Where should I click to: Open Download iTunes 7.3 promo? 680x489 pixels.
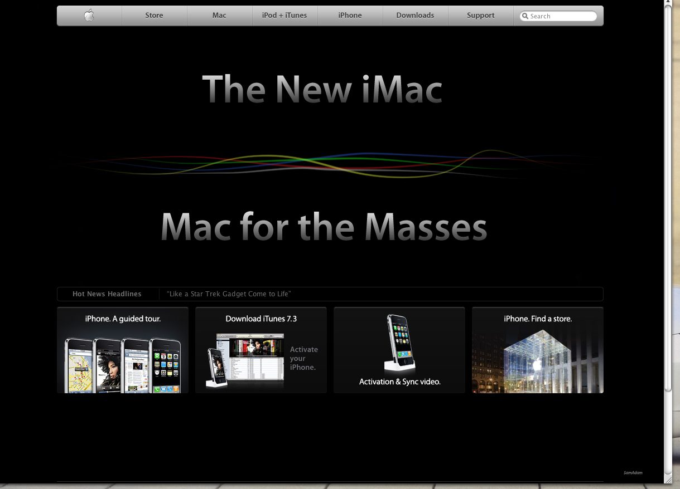click(261, 350)
